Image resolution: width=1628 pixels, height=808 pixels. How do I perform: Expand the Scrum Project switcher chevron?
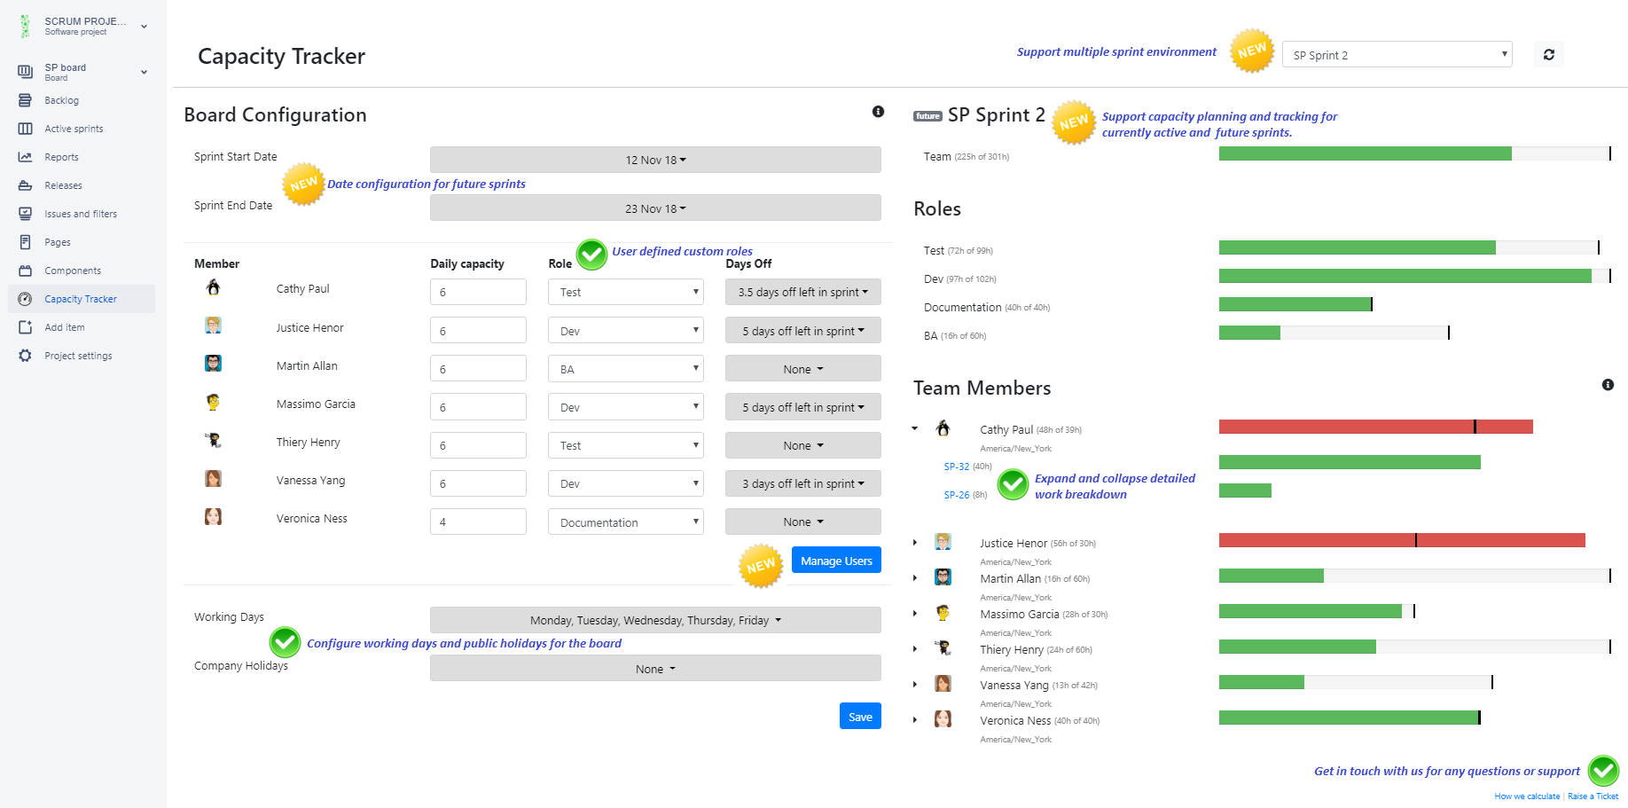click(x=144, y=27)
